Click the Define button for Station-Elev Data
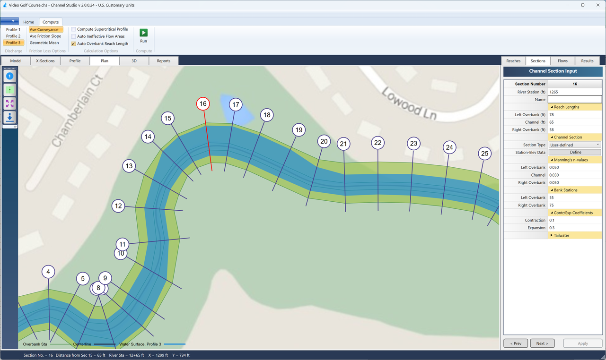Screen dimensions: 606x360 [574, 152]
